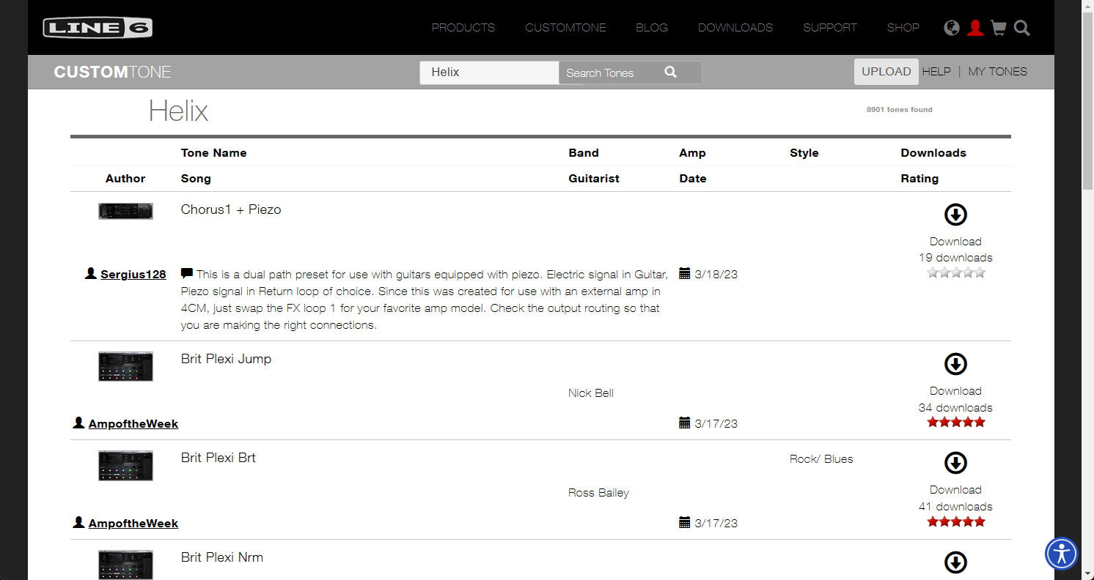Click the download arrow icon for Brit Plexi Jump
The width and height of the screenshot is (1094, 580).
955,364
